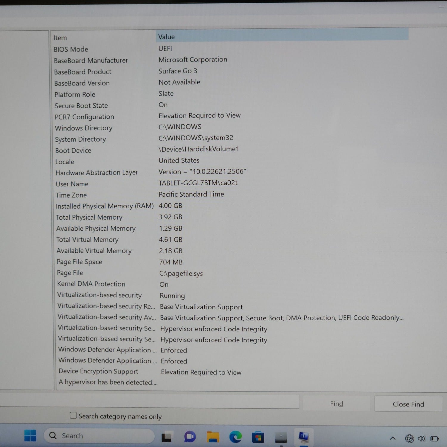Click in the Find what text field
Image resolution: width=447 pixels, height=447 pixels.
click(x=149, y=402)
